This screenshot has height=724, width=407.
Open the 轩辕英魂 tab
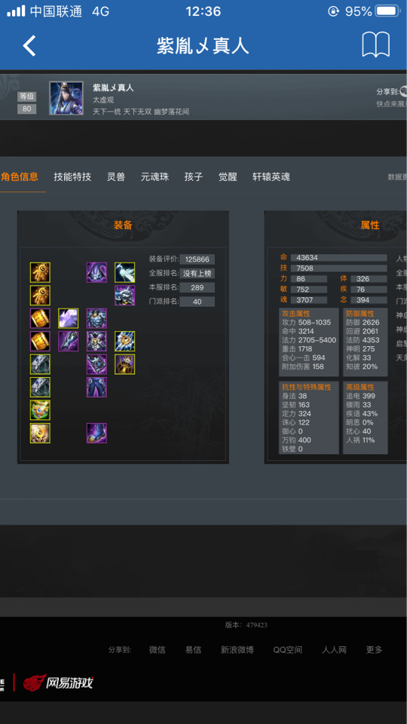(271, 176)
